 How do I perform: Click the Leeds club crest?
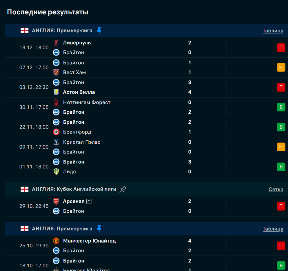[x=56, y=172]
